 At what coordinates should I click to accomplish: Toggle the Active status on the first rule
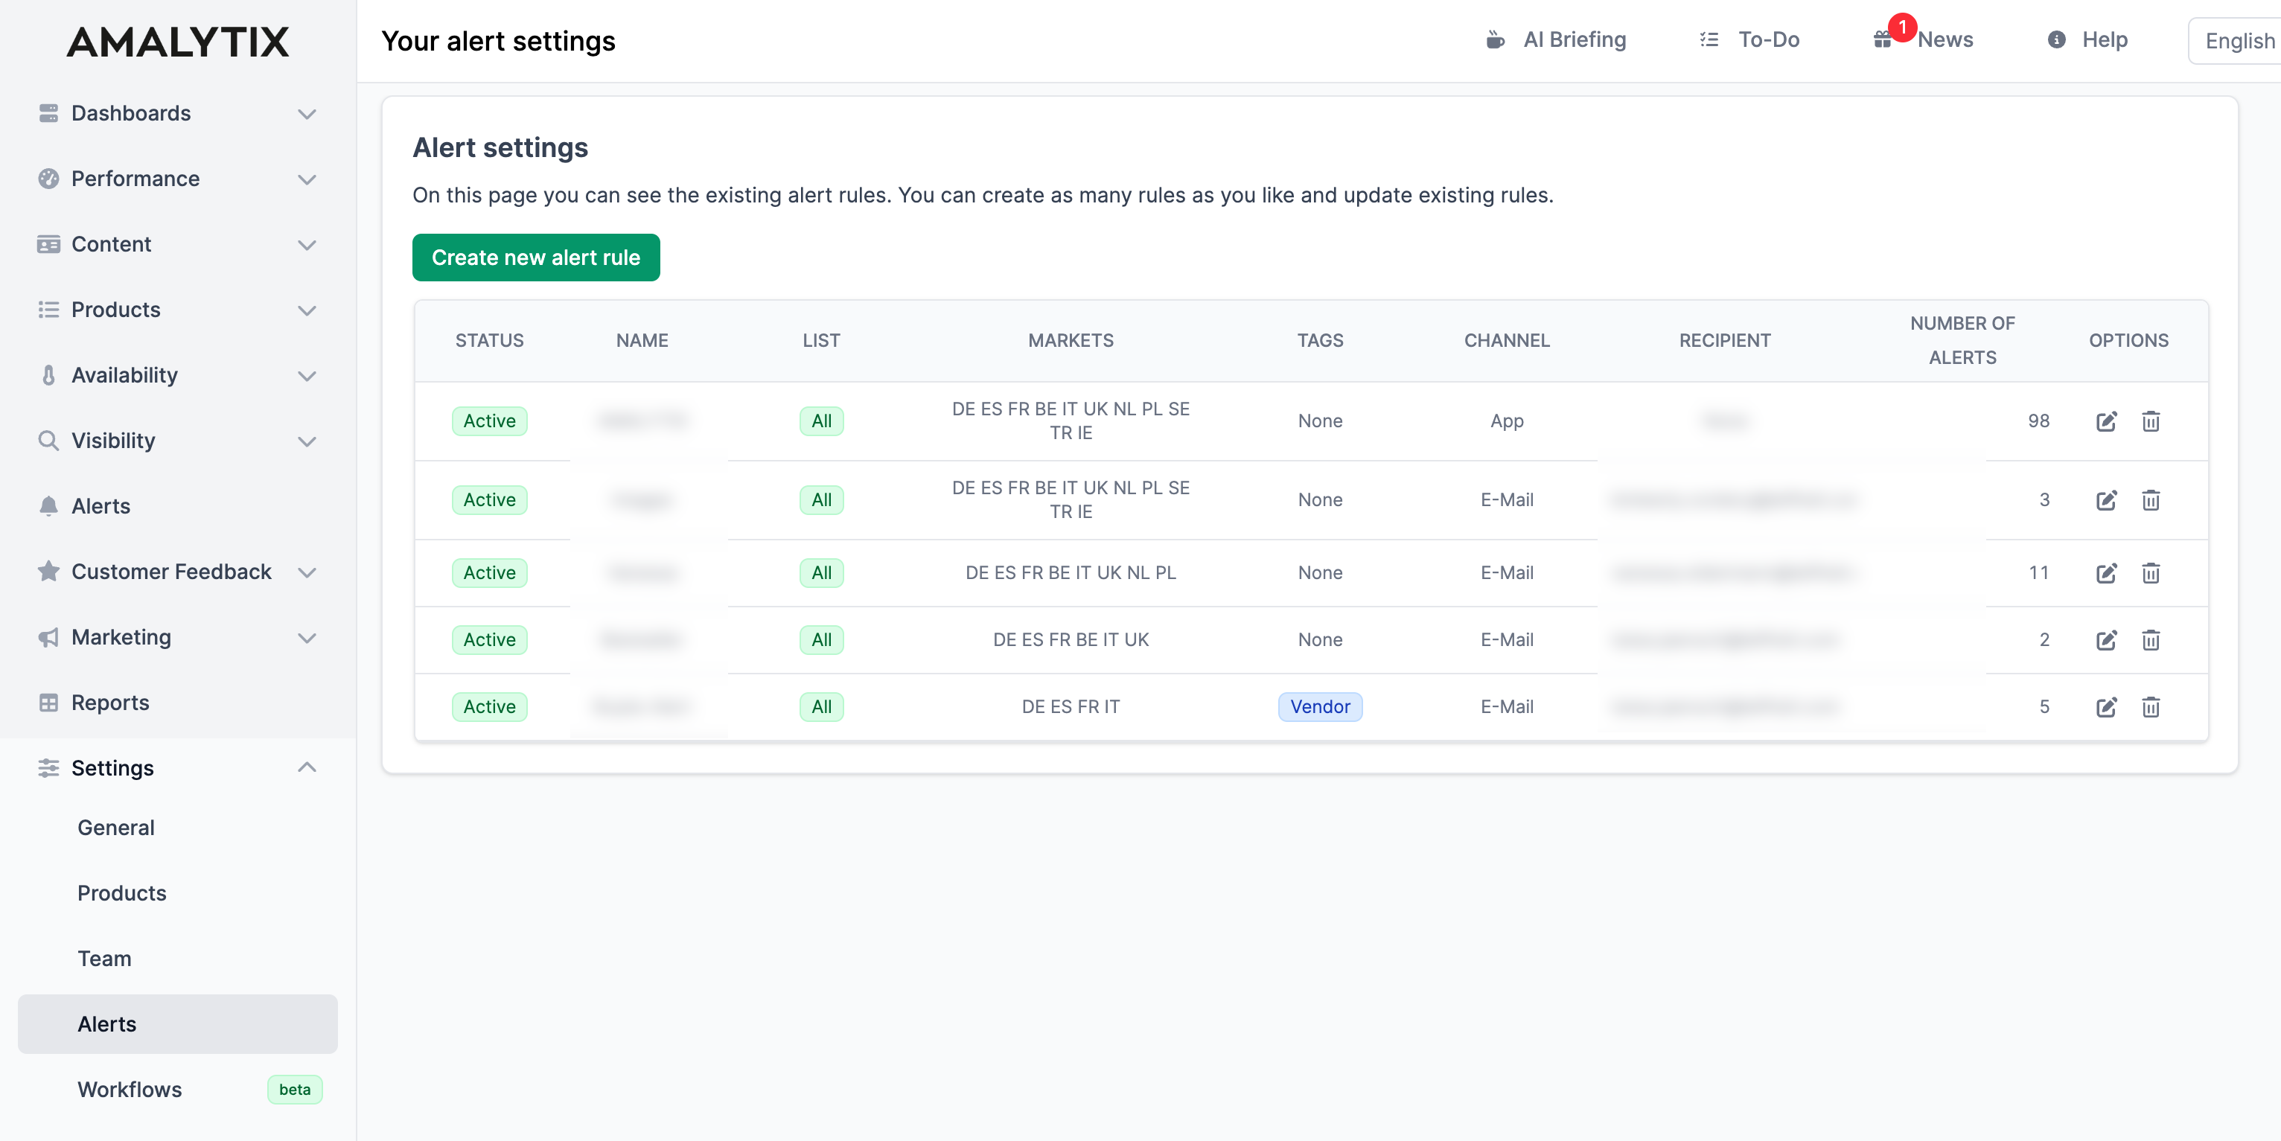pyautogui.click(x=489, y=421)
